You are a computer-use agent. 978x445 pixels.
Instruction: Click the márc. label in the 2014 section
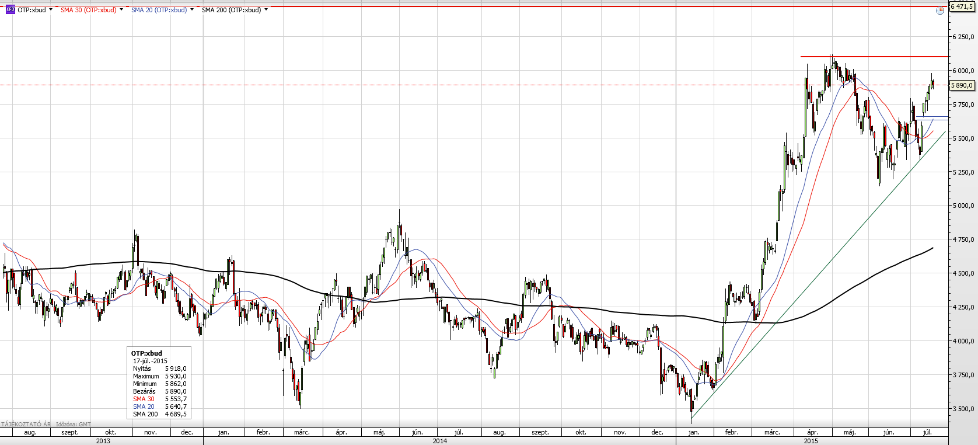point(302,432)
